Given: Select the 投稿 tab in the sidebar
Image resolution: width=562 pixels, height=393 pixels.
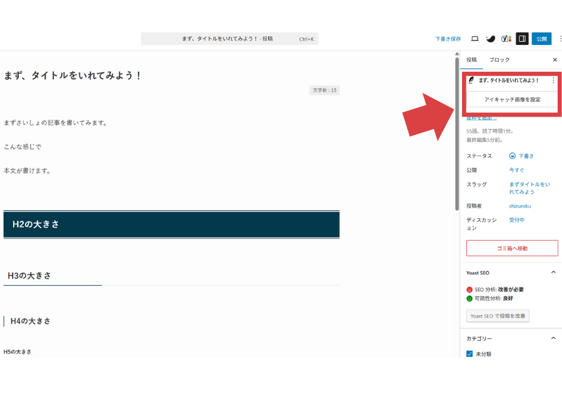Looking at the screenshot, I should [x=471, y=60].
